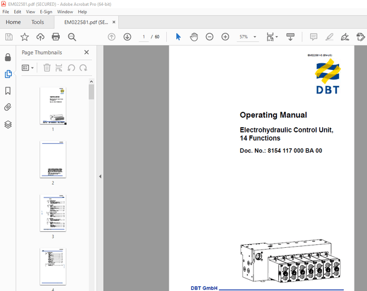Select the Highlight text pen tool
The height and width of the screenshot is (291, 367).
[x=329, y=37]
